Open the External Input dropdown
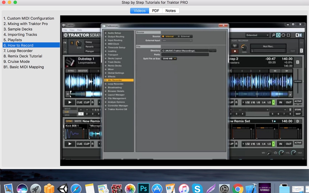Screen dimensions: 309x193 (x=177, y=40)
